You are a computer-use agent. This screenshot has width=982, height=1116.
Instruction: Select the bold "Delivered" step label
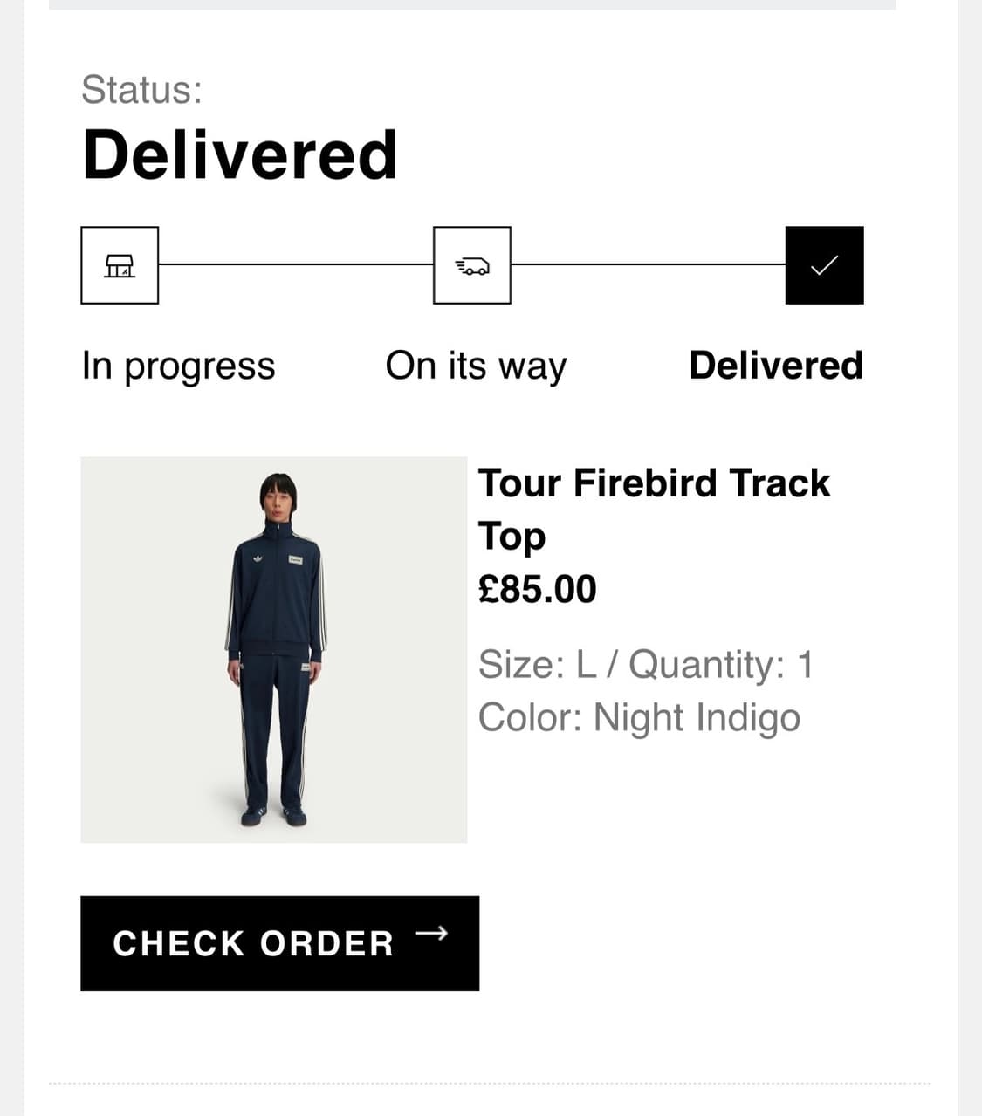[x=776, y=366]
